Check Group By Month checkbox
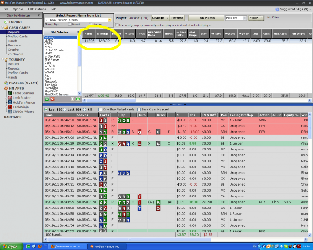The width and height of the screenshot is (313, 250). (70, 24)
